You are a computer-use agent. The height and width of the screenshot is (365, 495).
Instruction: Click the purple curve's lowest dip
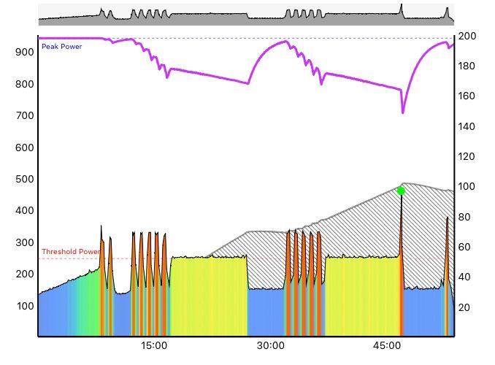[402, 112]
